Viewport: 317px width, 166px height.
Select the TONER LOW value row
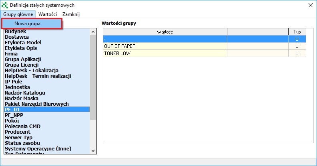pyautogui.click(x=205, y=53)
